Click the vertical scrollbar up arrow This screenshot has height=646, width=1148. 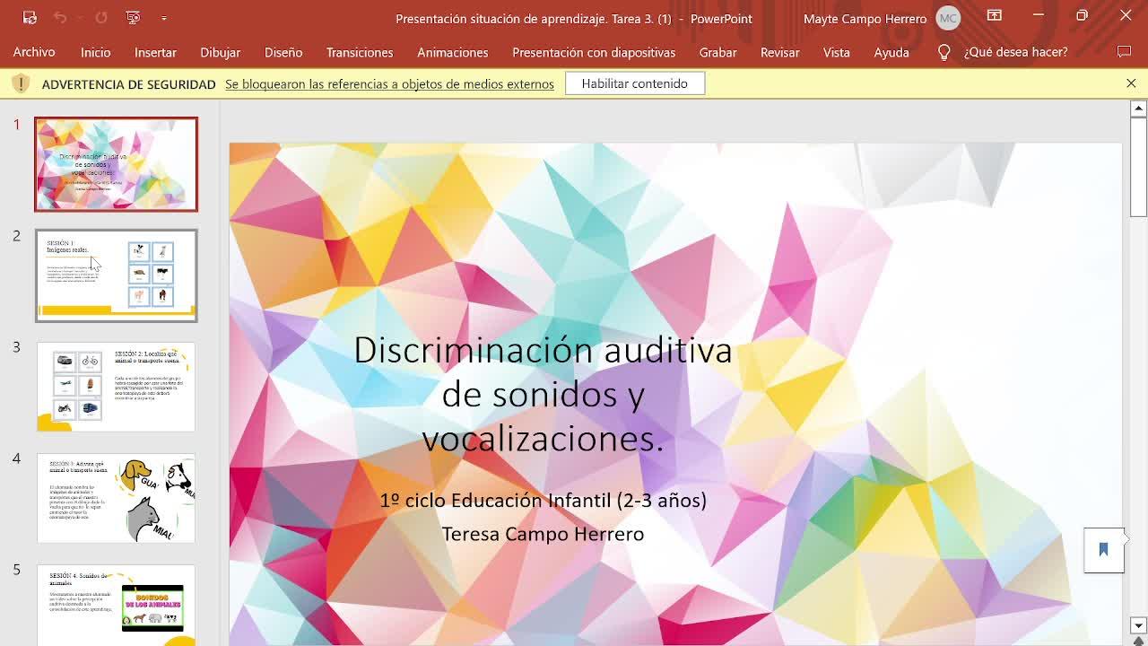pyautogui.click(x=1138, y=108)
